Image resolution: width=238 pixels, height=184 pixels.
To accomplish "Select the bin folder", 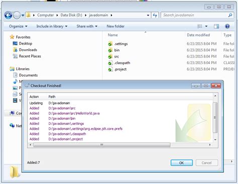I will [x=117, y=50].
